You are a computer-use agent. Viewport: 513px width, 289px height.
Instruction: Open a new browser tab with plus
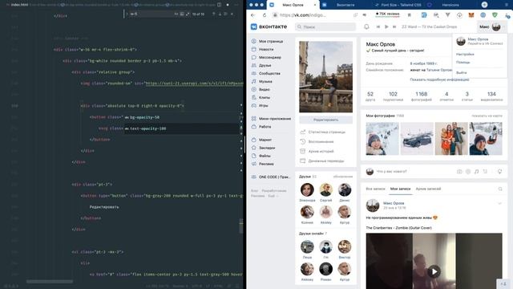tap(484, 5)
